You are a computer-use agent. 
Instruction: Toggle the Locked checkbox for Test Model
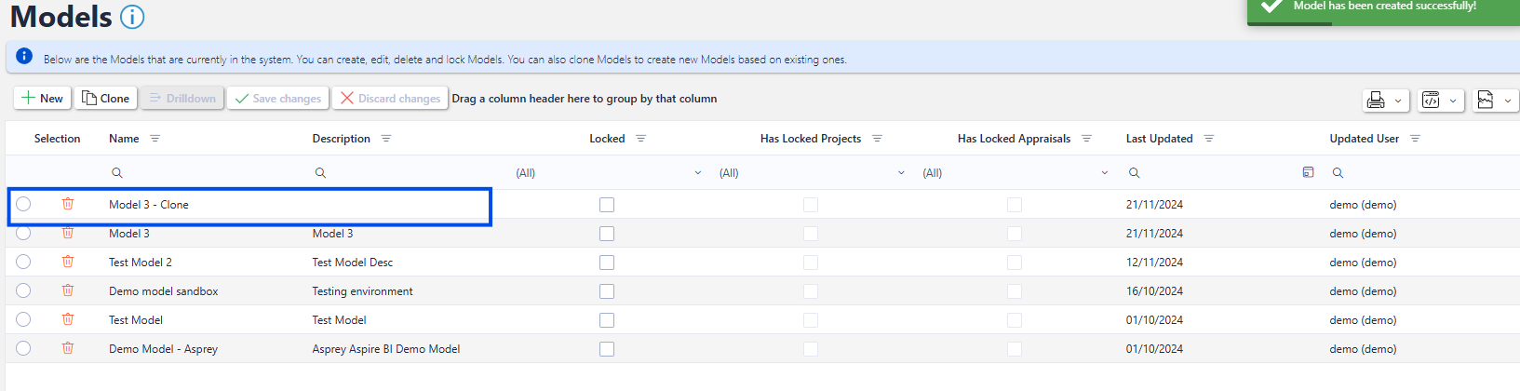(607, 320)
